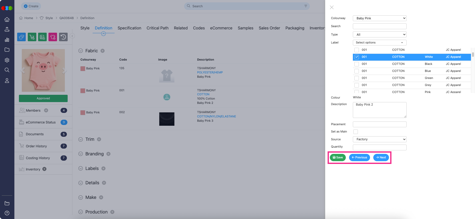
Task: Open the Critical Path tab
Action: (x=157, y=28)
